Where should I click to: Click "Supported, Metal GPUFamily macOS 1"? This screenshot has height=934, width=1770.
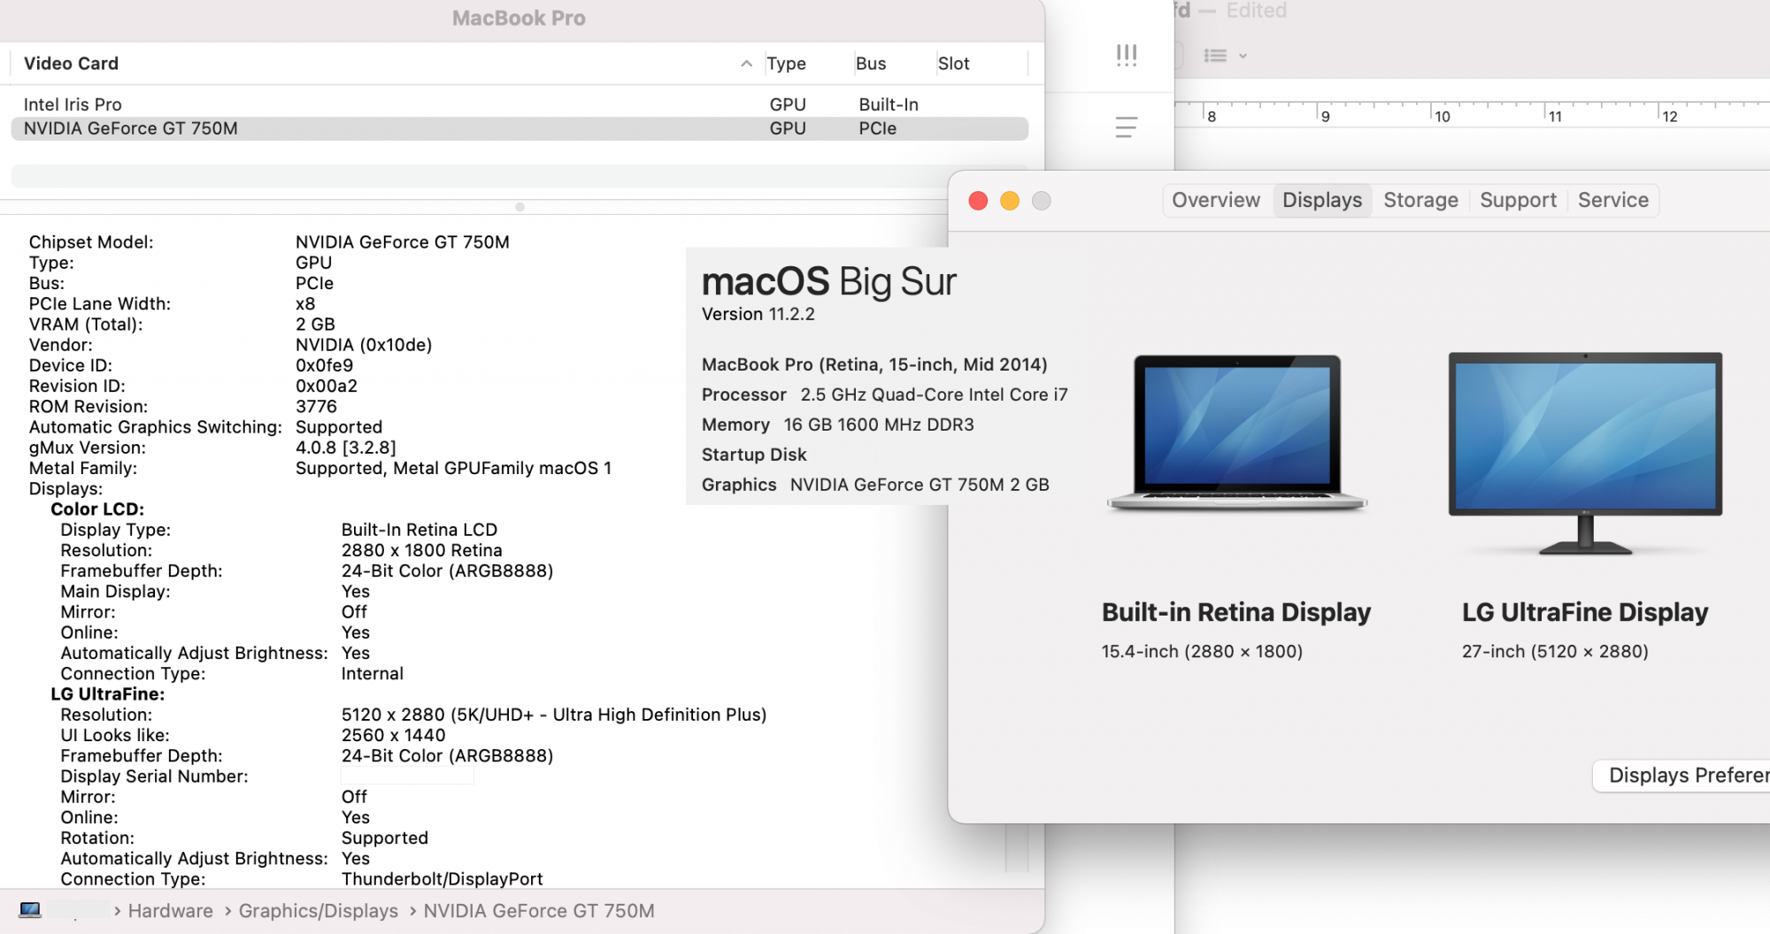click(x=453, y=468)
